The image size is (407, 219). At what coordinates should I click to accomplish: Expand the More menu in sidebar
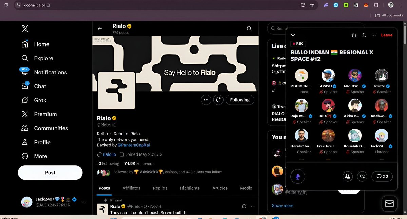tap(34, 156)
